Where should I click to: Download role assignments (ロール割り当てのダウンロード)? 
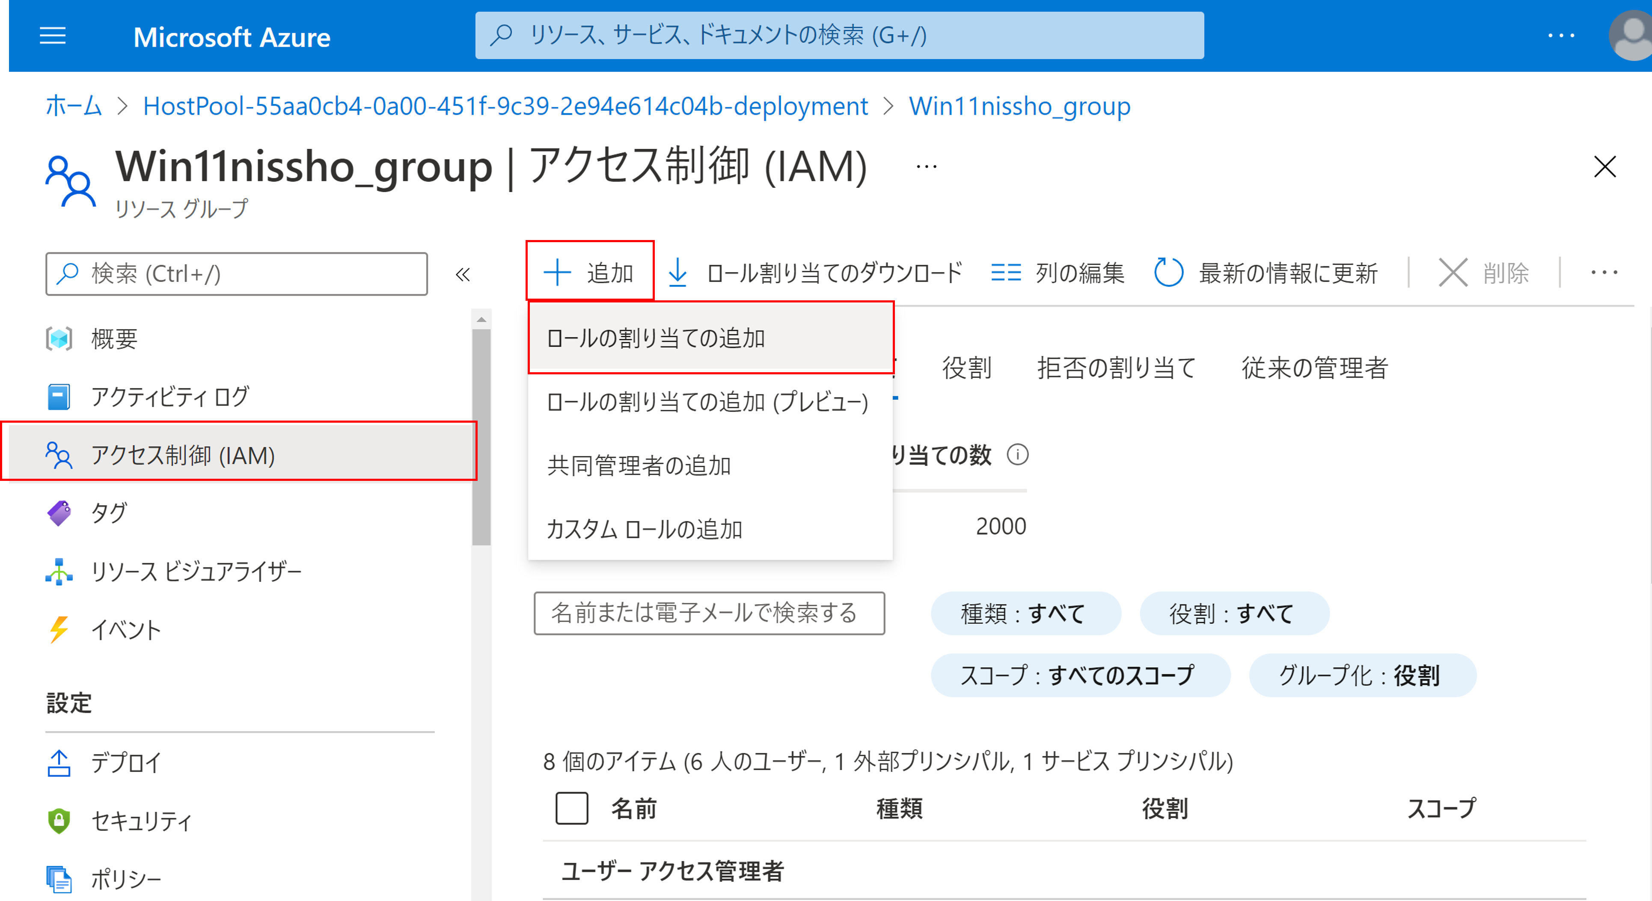[814, 273]
